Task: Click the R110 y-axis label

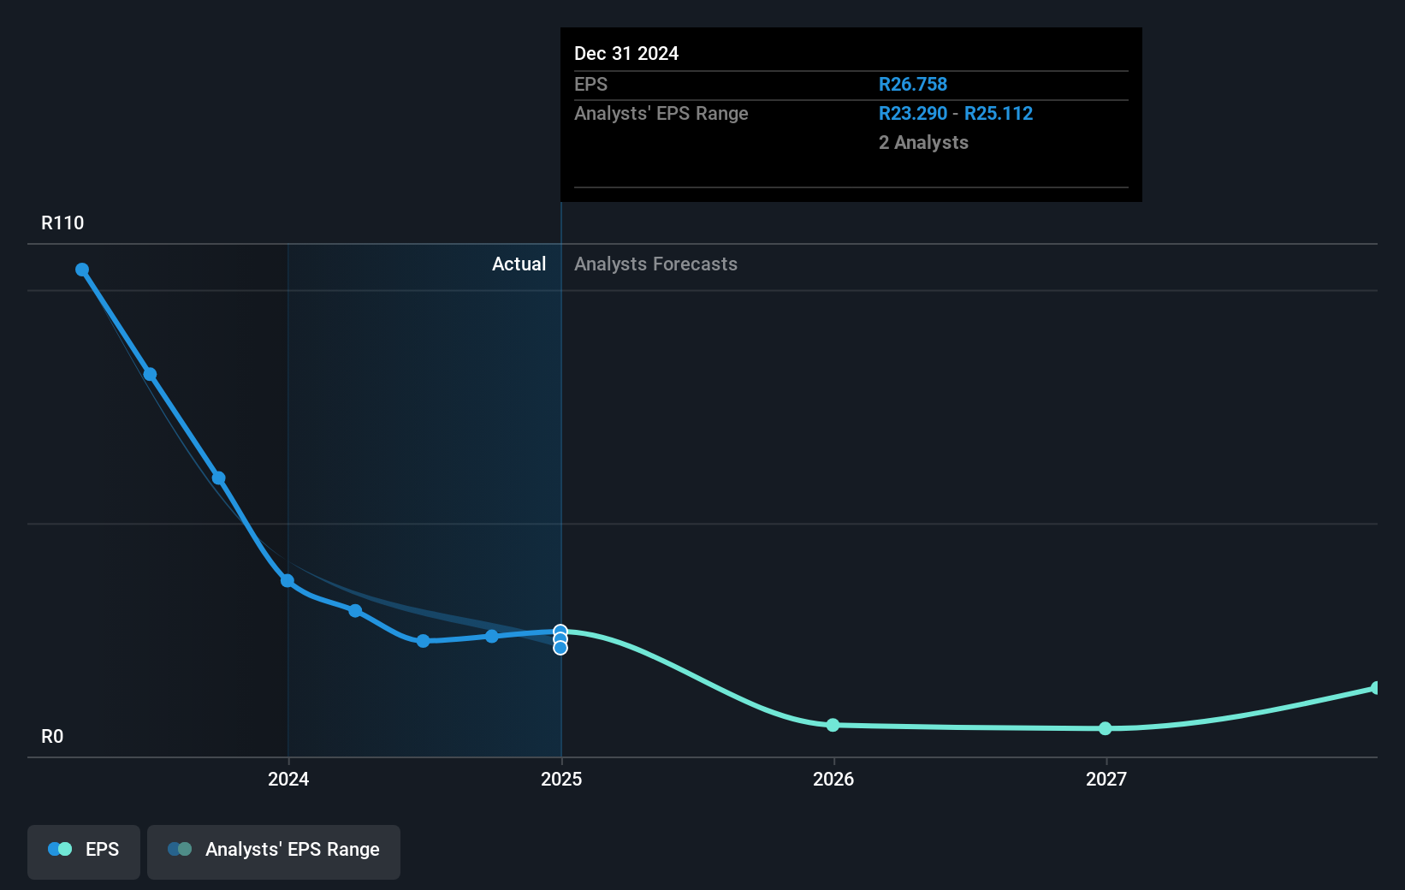Action: point(62,222)
